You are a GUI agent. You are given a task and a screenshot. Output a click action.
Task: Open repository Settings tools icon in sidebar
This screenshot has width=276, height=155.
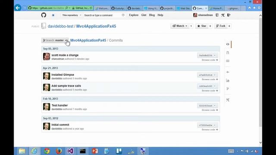point(228,100)
